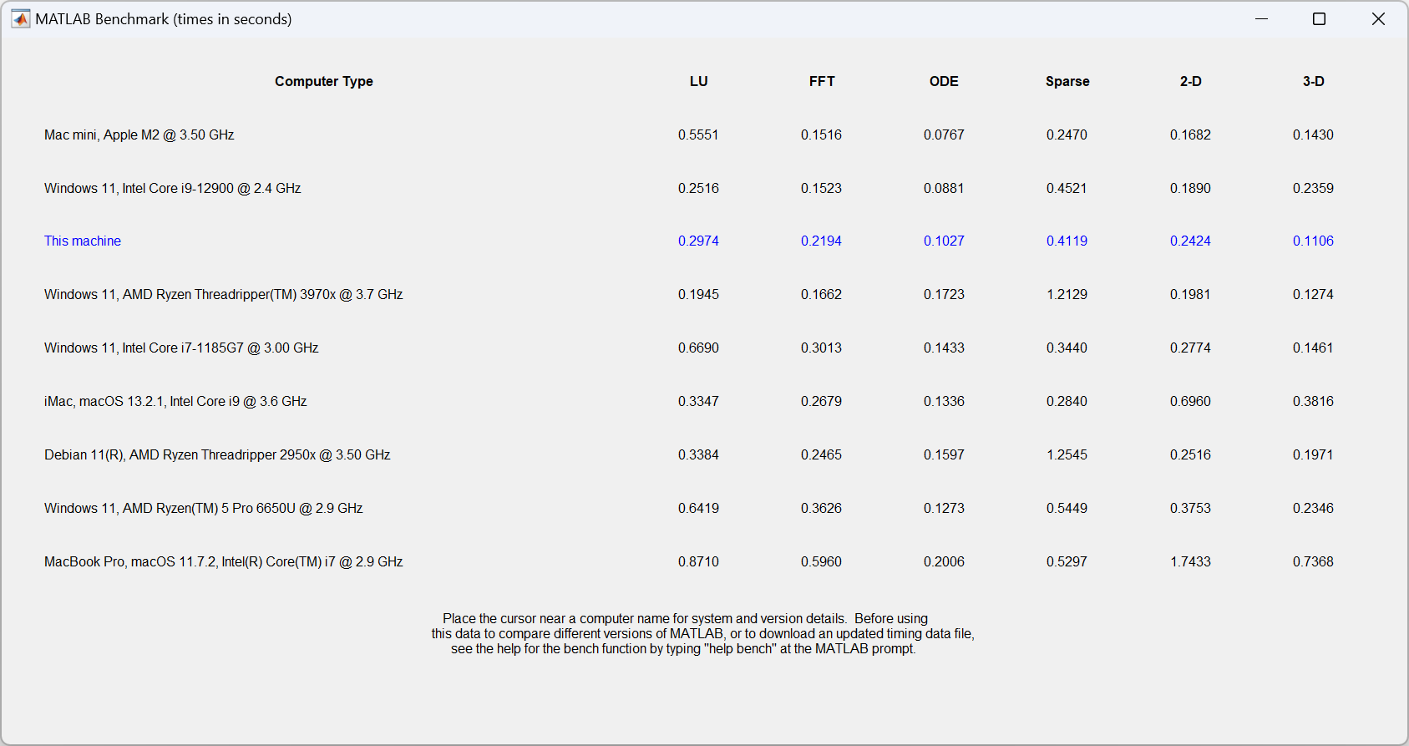Select AMD Ryzen Threadripper 3970x row name

pos(224,294)
